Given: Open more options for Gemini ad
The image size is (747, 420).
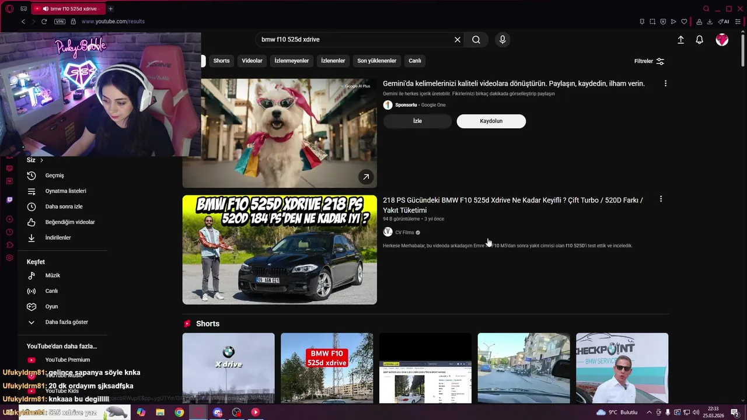Looking at the screenshot, I should [665, 83].
